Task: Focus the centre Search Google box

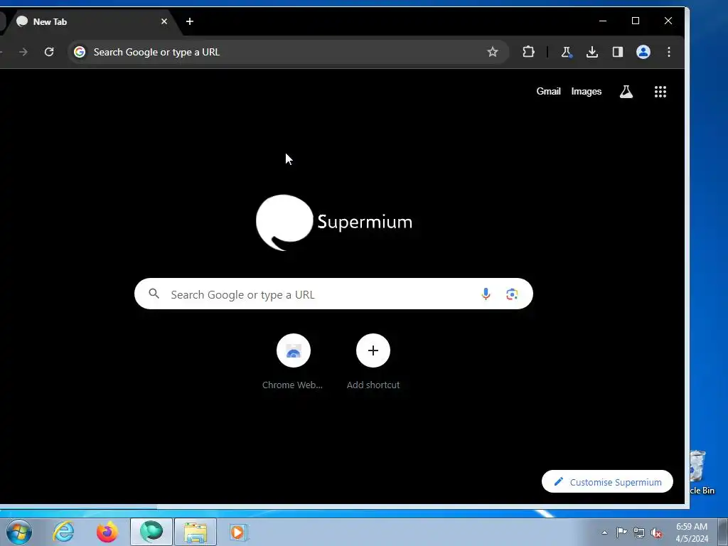Action: 333,294
